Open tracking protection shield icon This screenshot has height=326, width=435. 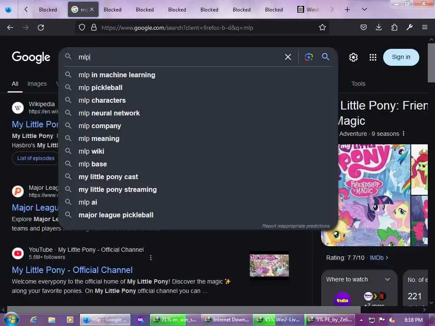[x=82, y=28]
